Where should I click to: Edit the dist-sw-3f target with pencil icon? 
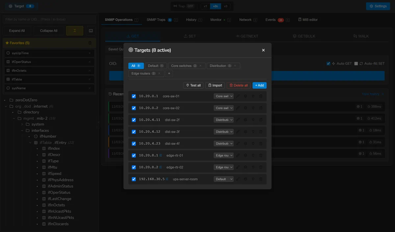[x=238, y=132]
